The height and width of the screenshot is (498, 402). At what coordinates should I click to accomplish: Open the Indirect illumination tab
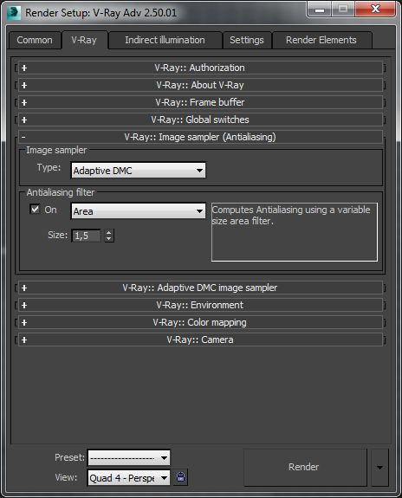[165, 40]
